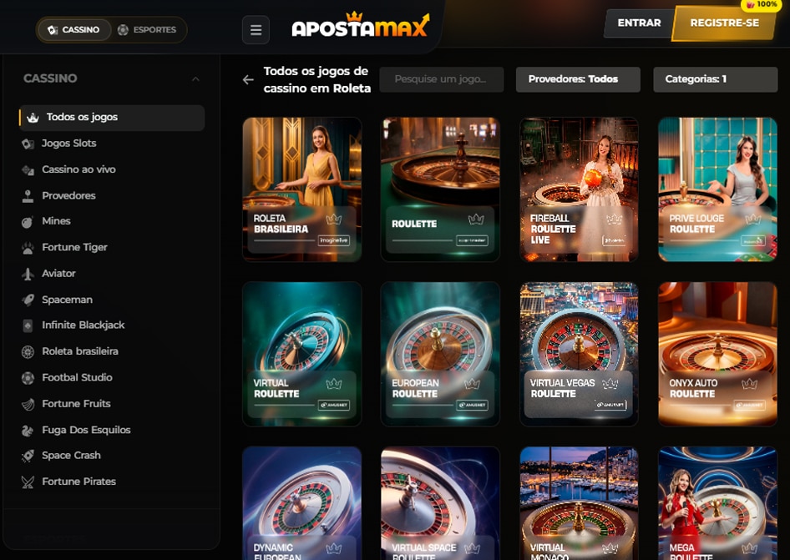Screen dimensions: 790x560
Task: Click the Spaceman icon
Action: point(28,300)
